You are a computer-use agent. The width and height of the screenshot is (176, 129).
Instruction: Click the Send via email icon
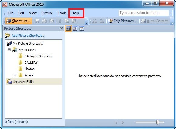coord(51,21)
